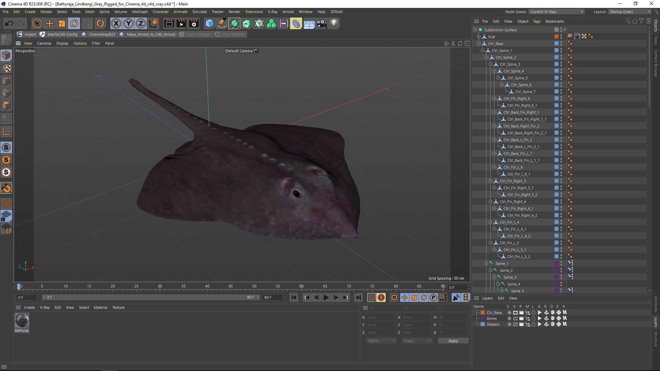660x371 pixels.
Task: Go to start of animation
Action: point(294,297)
